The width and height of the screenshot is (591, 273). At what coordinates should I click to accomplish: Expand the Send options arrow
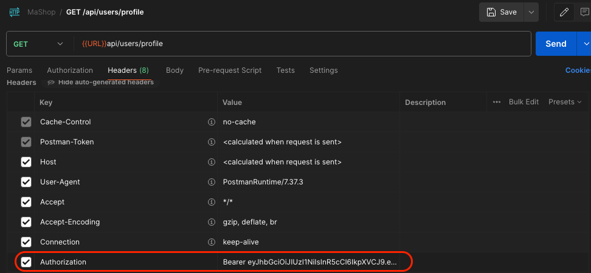(x=584, y=44)
